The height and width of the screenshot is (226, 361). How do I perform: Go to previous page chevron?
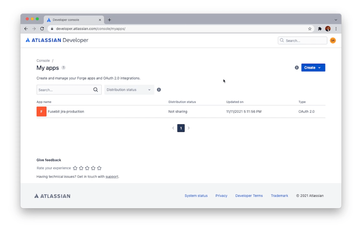click(173, 128)
